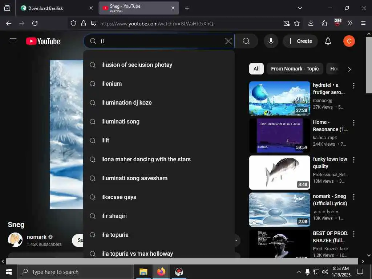Open nomark channel name link
Image resolution: width=372 pixels, height=279 pixels.
37,237
